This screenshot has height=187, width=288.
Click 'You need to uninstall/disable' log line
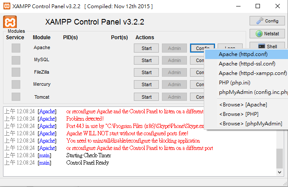tap(133, 141)
